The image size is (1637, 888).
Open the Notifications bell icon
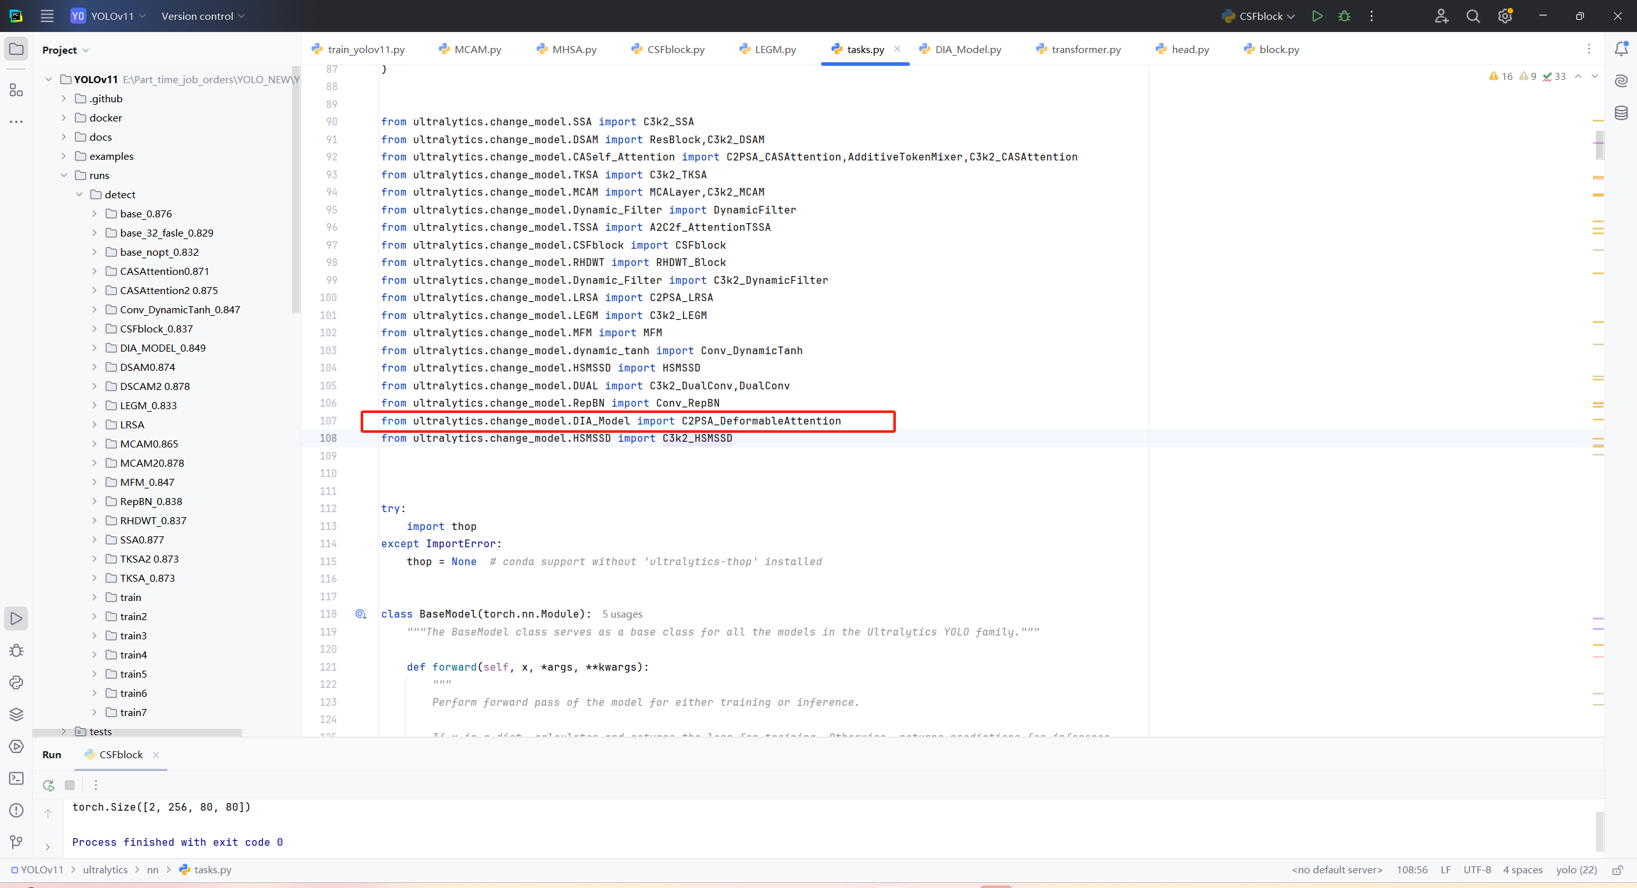click(1621, 49)
